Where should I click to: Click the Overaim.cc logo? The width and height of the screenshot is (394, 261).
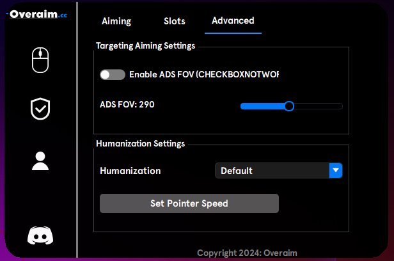pos(37,15)
